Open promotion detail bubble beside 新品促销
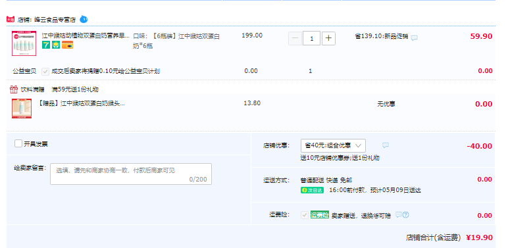The image size is (508, 248). 414,37
